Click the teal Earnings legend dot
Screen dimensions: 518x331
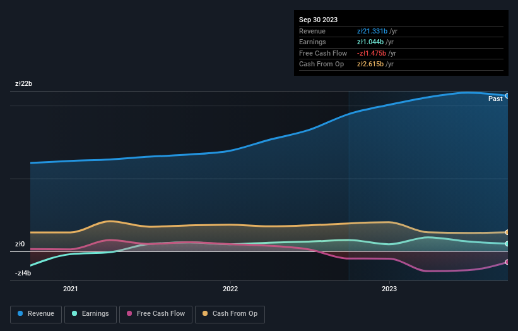[74, 313]
